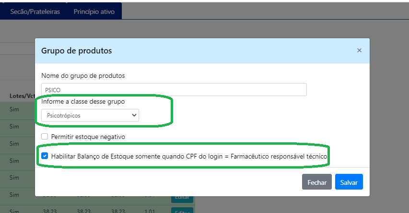
Task: Click 'Nome do grupo de produtos' label
Action: coord(83,75)
